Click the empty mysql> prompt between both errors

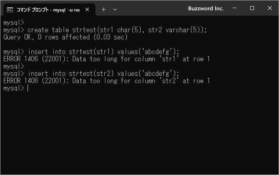pos(14,66)
